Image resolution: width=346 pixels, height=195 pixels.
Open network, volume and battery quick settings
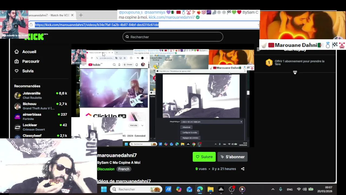click(305, 189)
